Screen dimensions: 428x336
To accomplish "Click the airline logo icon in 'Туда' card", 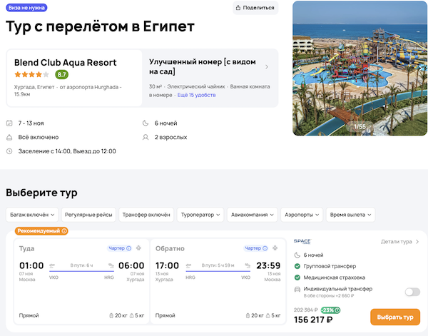I will [x=139, y=248].
